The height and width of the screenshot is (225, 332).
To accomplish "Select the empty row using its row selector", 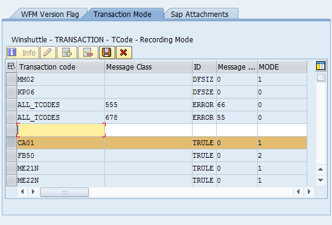I will [11, 130].
